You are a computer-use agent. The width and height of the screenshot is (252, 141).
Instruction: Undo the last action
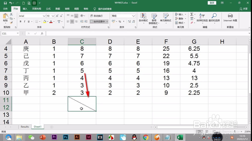coord(11,3)
